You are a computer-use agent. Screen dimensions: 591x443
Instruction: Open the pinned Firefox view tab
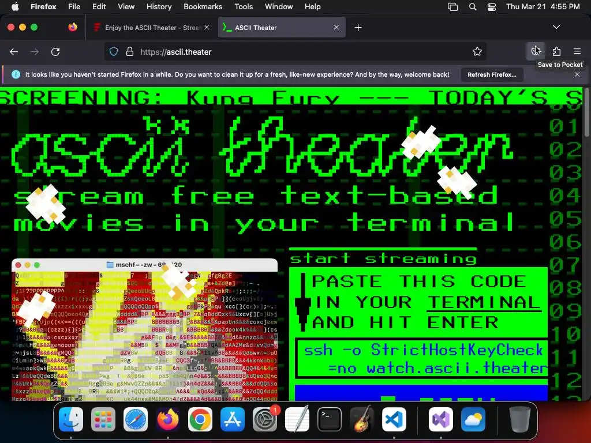pos(73,27)
